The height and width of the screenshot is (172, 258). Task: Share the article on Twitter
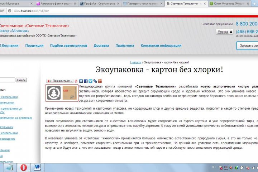pos(90,81)
